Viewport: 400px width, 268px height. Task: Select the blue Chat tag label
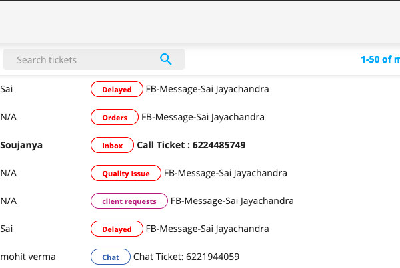click(111, 257)
